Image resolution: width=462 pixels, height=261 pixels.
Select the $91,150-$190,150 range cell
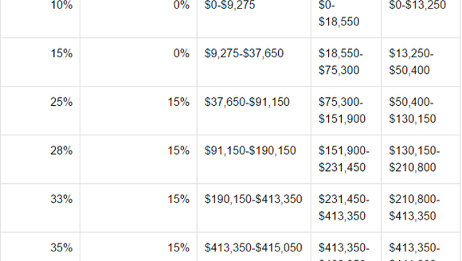[x=254, y=159]
